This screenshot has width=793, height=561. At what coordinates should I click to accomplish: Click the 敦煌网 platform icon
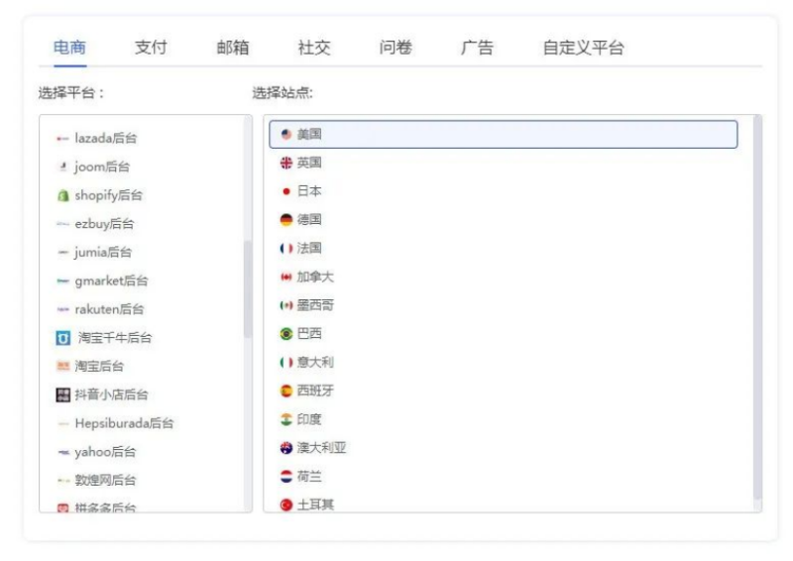62,481
